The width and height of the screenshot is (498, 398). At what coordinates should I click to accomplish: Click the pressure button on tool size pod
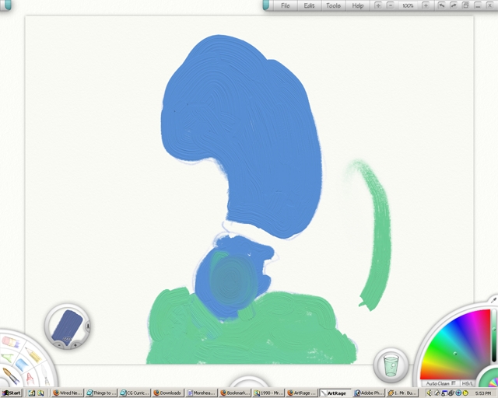[88, 326]
